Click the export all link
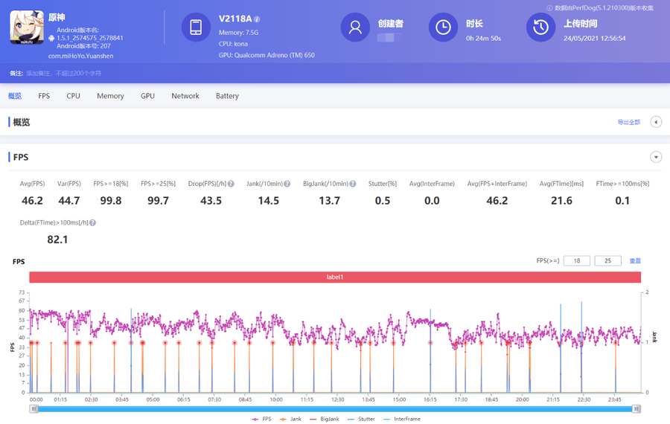The height and width of the screenshot is (424, 670). coord(628,122)
